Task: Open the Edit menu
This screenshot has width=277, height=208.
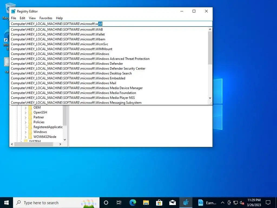Action: (x=22, y=18)
